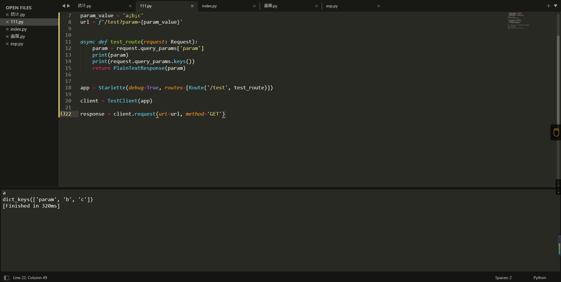Viewport: 561px width, 282px height.
Task: Close exp.py in the Open Files sidebar
Action: pyautogui.click(x=7, y=44)
